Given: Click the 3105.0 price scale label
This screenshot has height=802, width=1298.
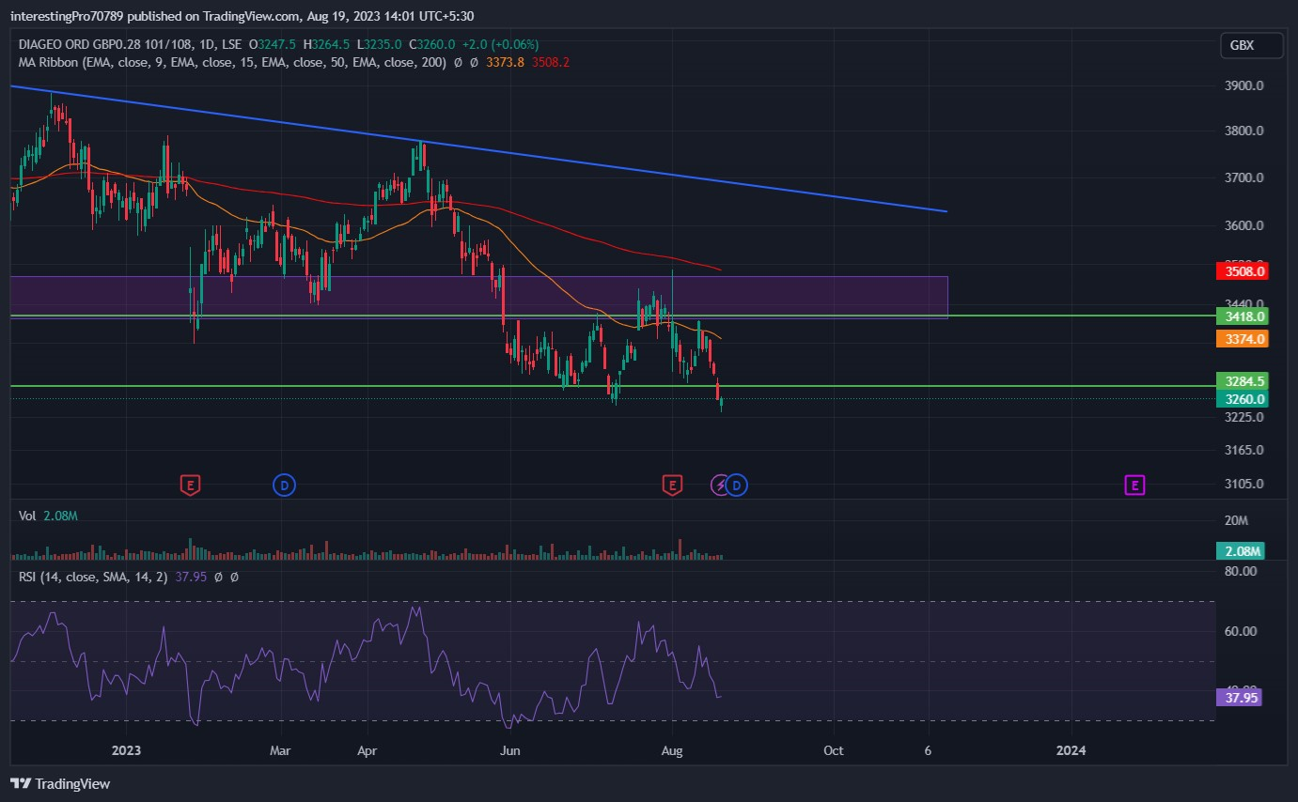Looking at the screenshot, I should (1243, 484).
